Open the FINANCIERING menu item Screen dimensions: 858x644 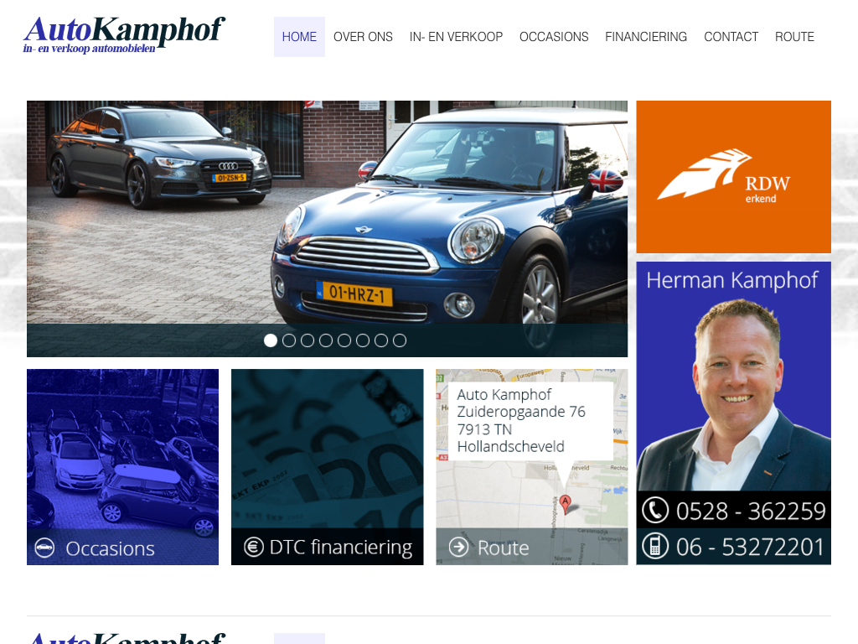pos(646,37)
